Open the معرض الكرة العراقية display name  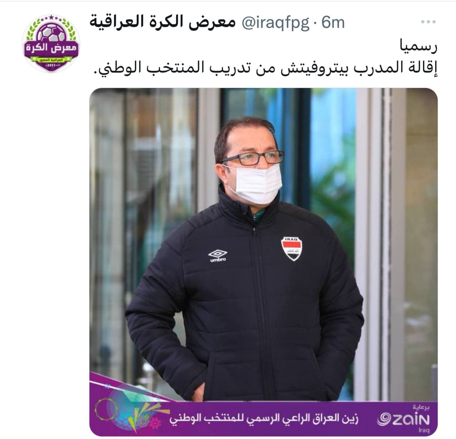point(163,23)
